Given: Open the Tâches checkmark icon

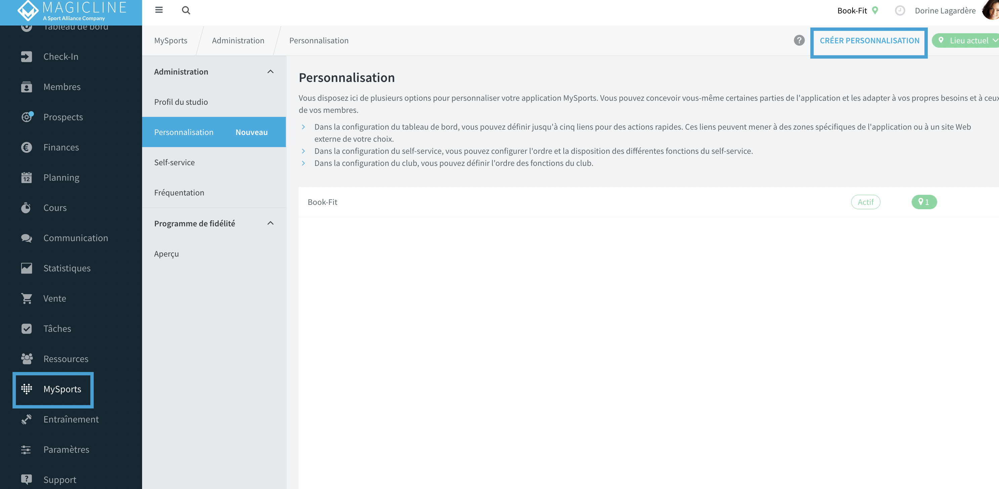Looking at the screenshot, I should (x=27, y=329).
